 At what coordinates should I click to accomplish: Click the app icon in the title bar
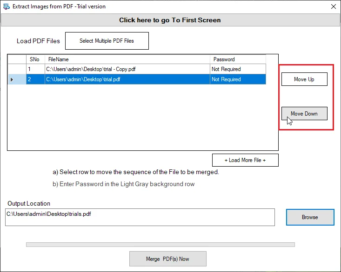pos(7,6)
